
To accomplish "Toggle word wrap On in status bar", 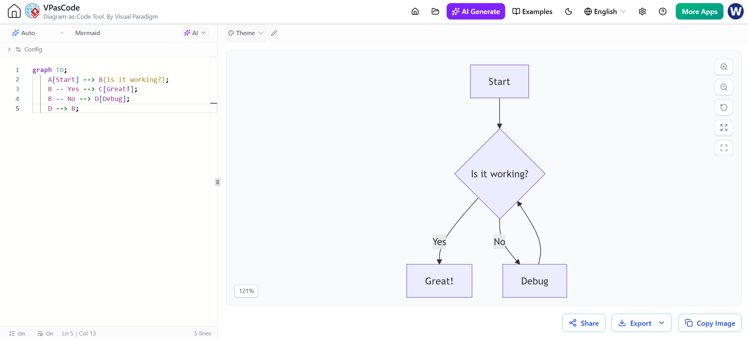I will (45, 334).
